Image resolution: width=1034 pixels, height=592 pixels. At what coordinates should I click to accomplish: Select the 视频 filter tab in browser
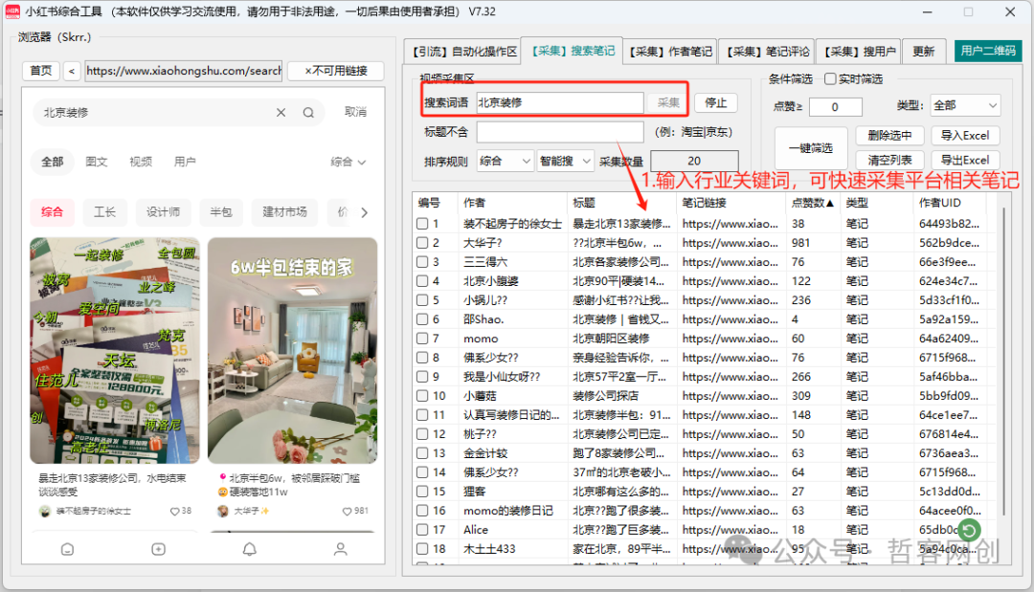141,162
